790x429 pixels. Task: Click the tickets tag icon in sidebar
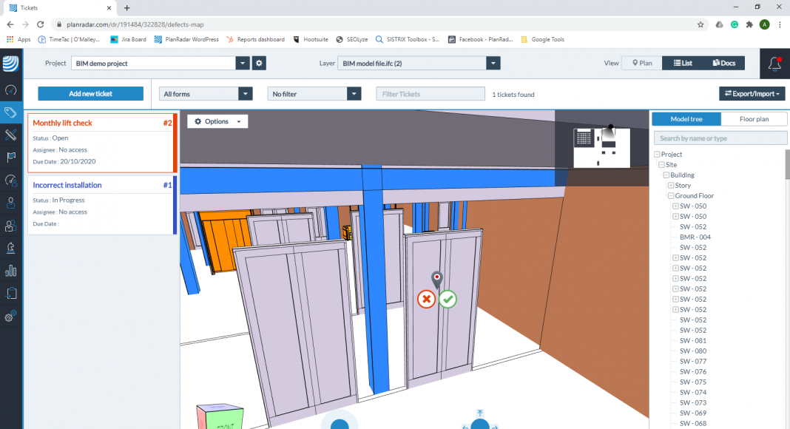click(x=10, y=112)
